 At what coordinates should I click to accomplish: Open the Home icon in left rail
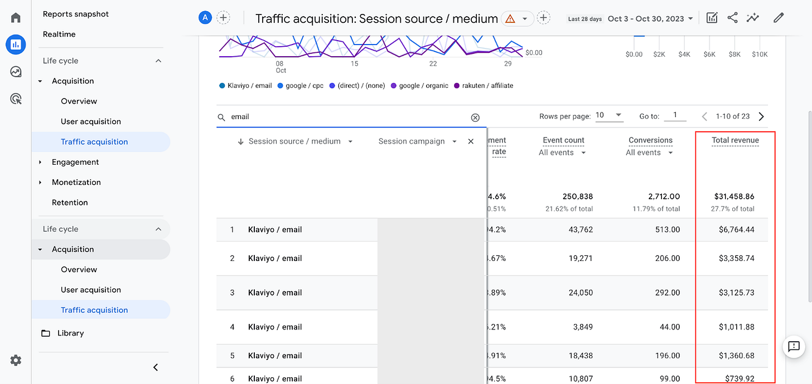click(x=16, y=18)
